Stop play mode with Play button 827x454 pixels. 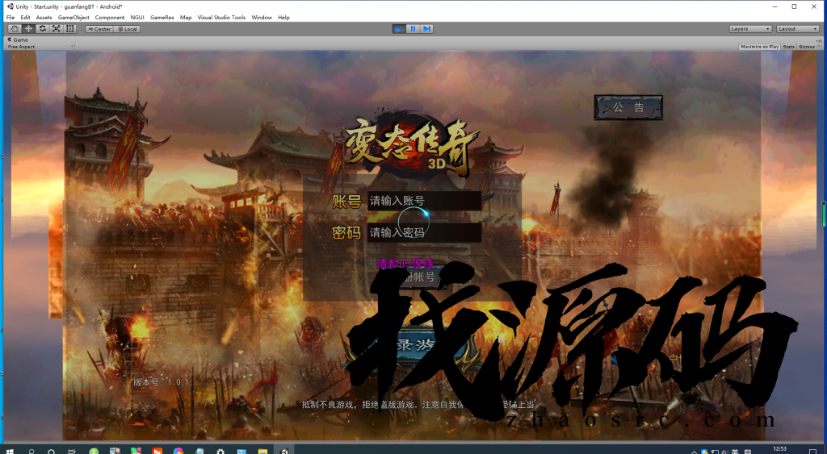(399, 29)
